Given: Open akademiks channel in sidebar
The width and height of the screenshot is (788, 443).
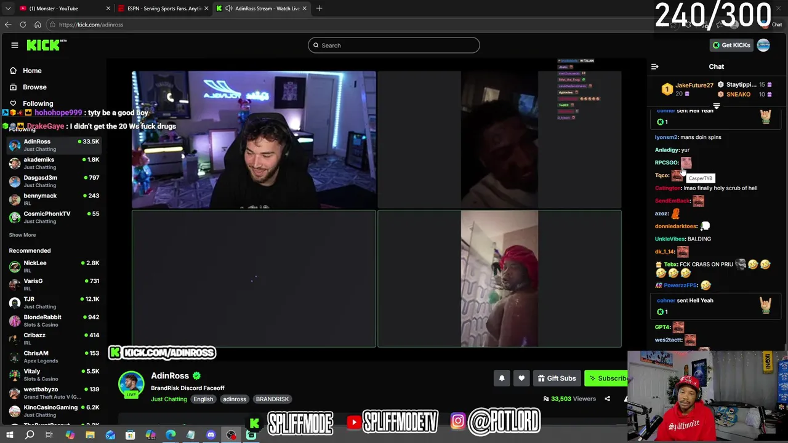Looking at the screenshot, I should click(54, 163).
